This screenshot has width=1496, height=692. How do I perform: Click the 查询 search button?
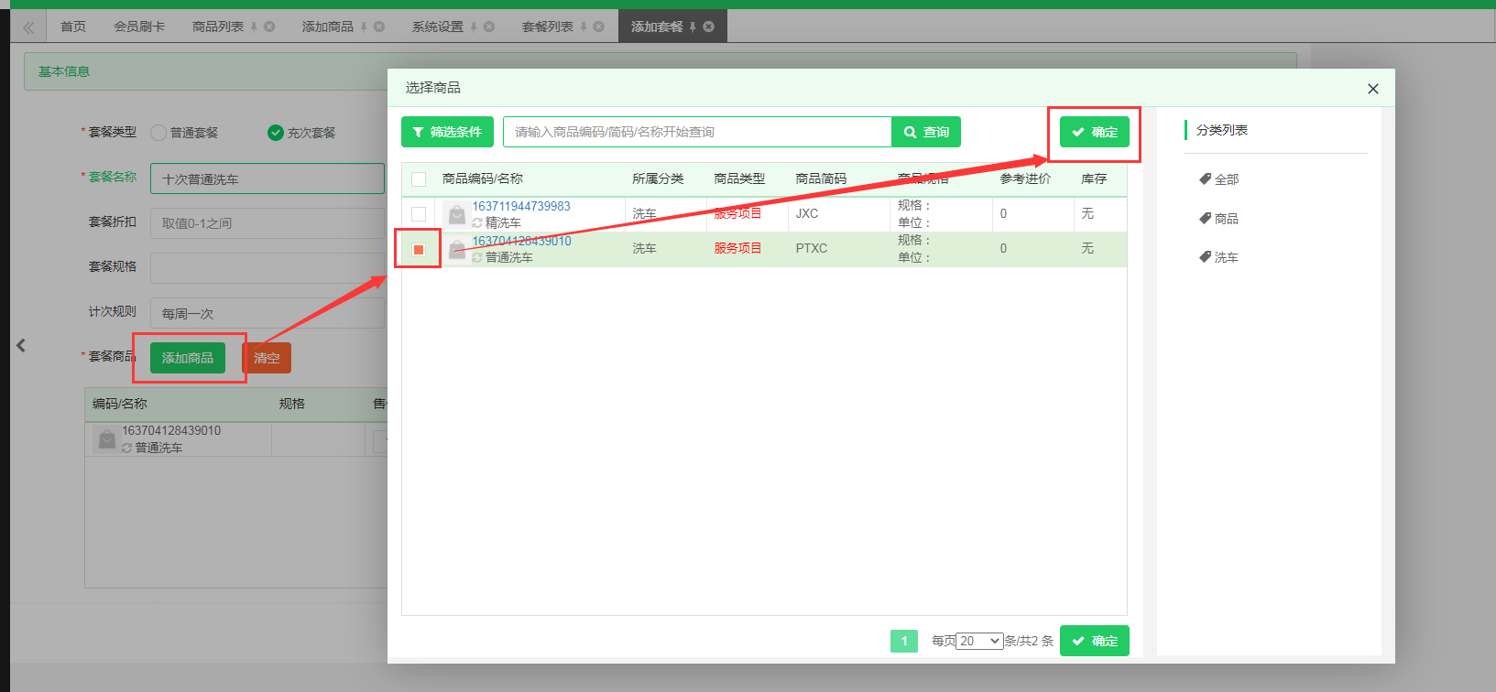tap(926, 132)
